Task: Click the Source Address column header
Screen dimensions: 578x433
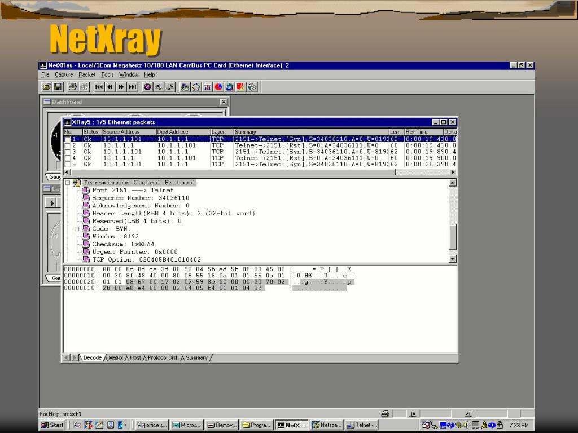Action: tap(129, 132)
